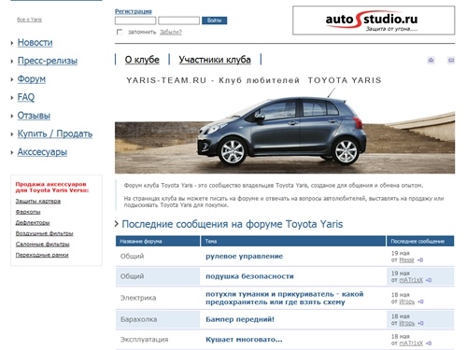Open Защиты картера accessories link
The width and height of the screenshot is (467, 350).
pos(38,202)
